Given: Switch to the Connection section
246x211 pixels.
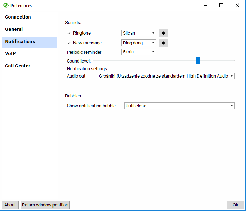Looking at the screenshot, I should (x=18, y=17).
